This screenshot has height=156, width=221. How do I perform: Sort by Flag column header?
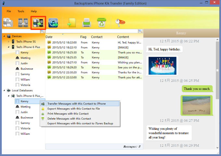83,37
